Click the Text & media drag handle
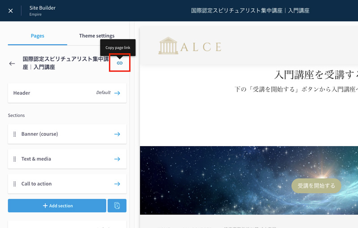The image size is (358, 228). pos(15,159)
